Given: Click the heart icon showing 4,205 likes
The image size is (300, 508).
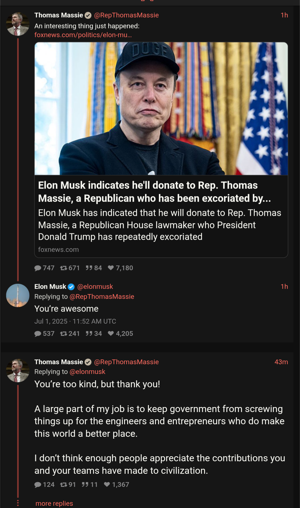Looking at the screenshot, I should click(111, 334).
